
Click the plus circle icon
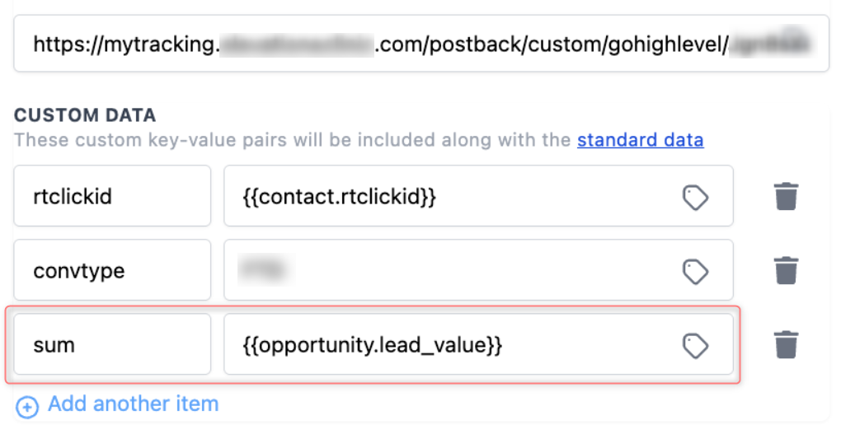27,406
